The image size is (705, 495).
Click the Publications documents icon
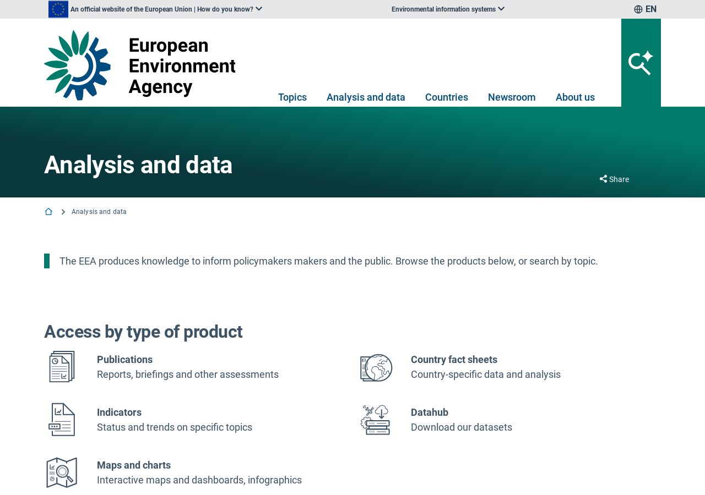coord(62,366)
